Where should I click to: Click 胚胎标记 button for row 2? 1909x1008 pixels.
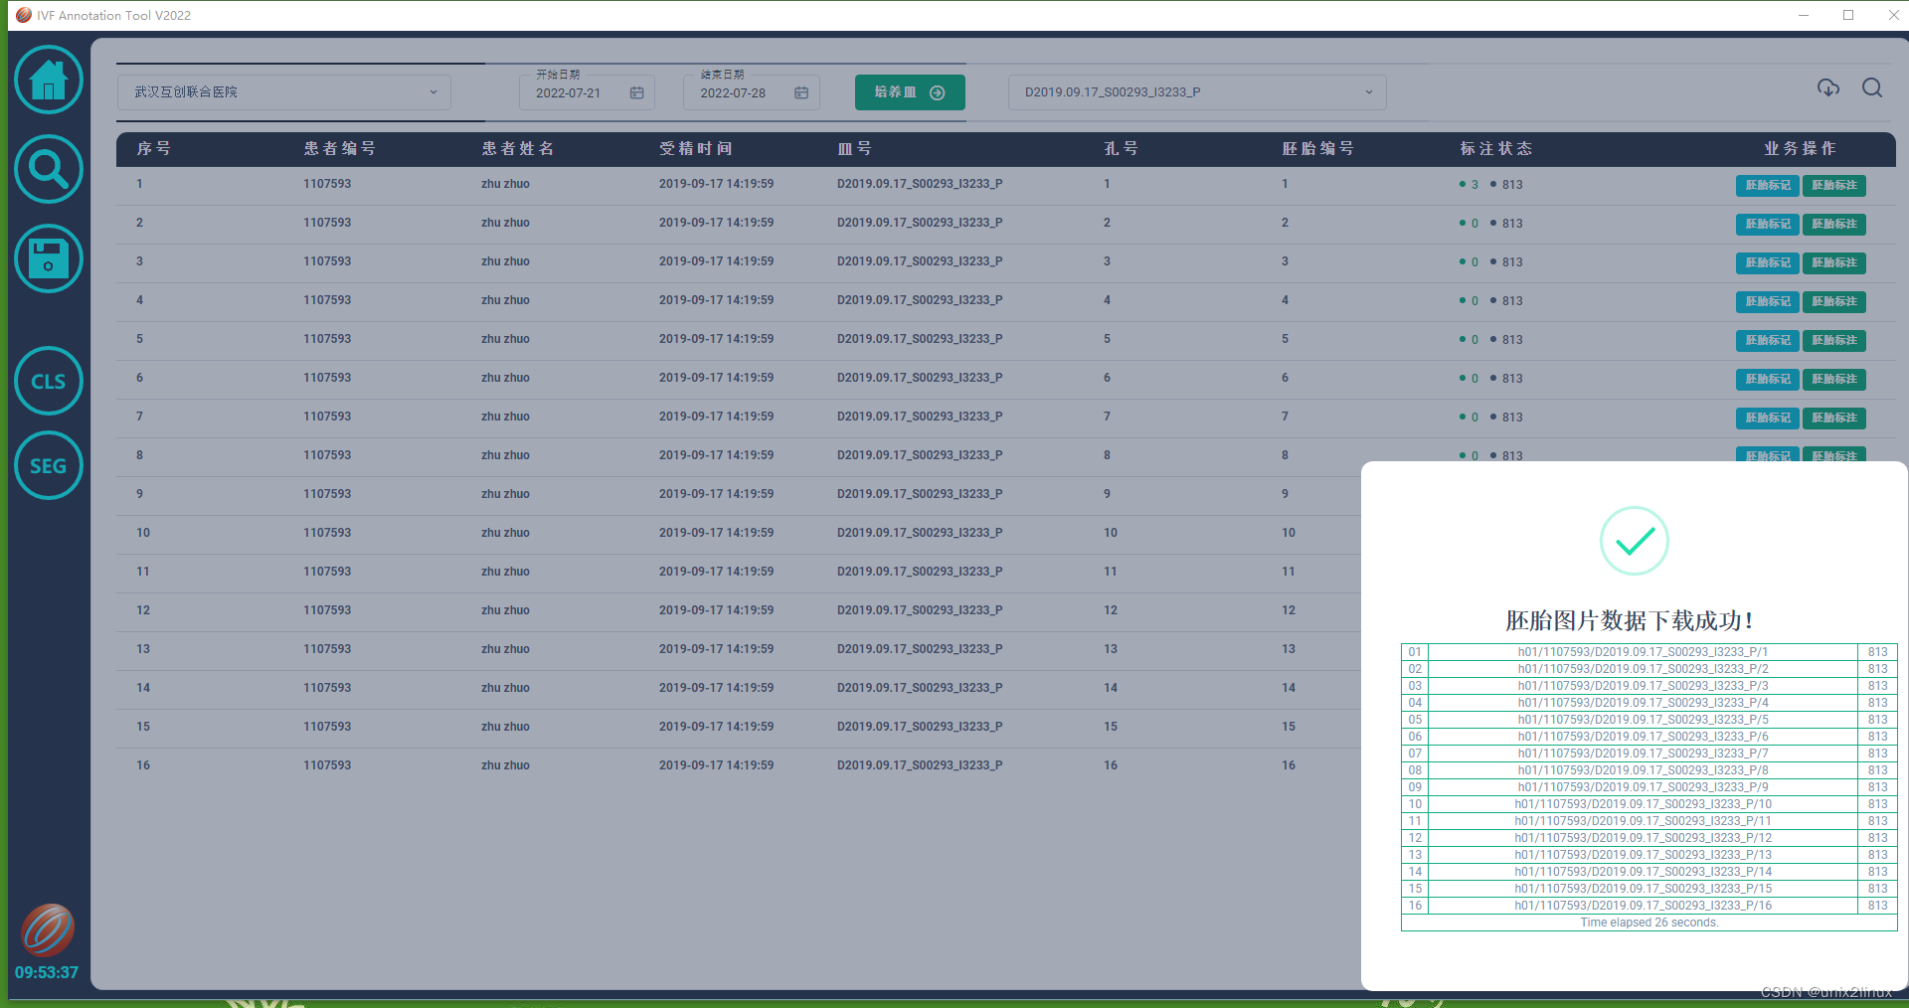point(1768,224)
